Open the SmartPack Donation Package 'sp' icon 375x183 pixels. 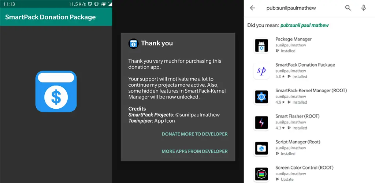[x=261, y=71]
